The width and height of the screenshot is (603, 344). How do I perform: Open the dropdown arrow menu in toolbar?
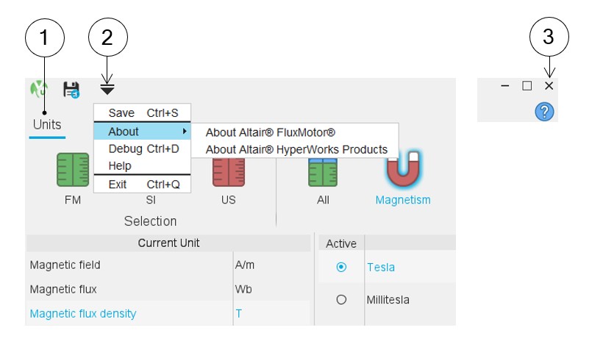click(107, 90)
